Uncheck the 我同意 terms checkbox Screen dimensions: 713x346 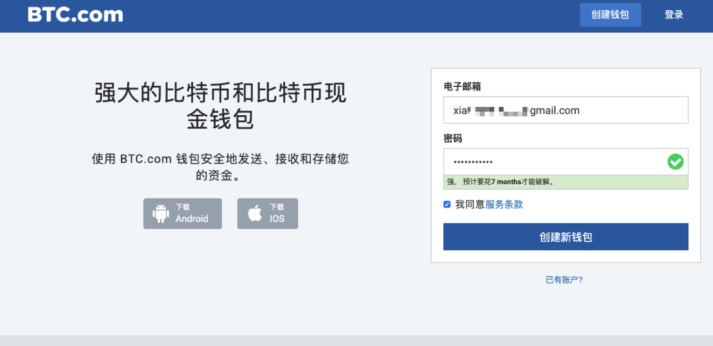(447, 204)
